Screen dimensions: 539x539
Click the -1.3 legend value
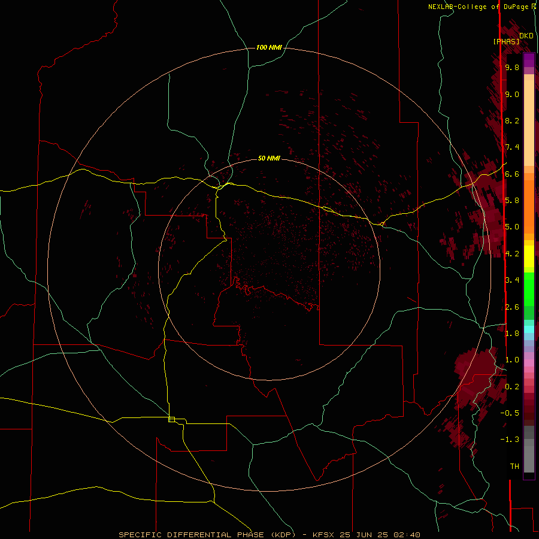point(510,440)
